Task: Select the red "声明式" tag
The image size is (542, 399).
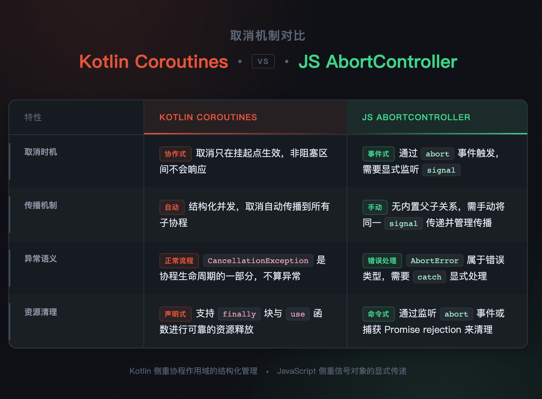Action: point(175,314)
